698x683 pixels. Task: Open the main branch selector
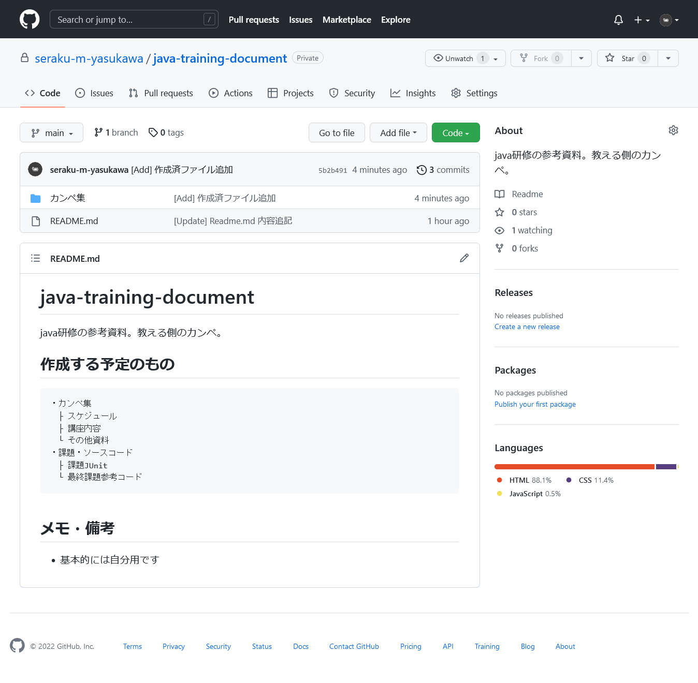(x=51, y=133)
